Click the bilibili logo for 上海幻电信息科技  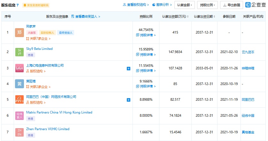click(19, 68)
